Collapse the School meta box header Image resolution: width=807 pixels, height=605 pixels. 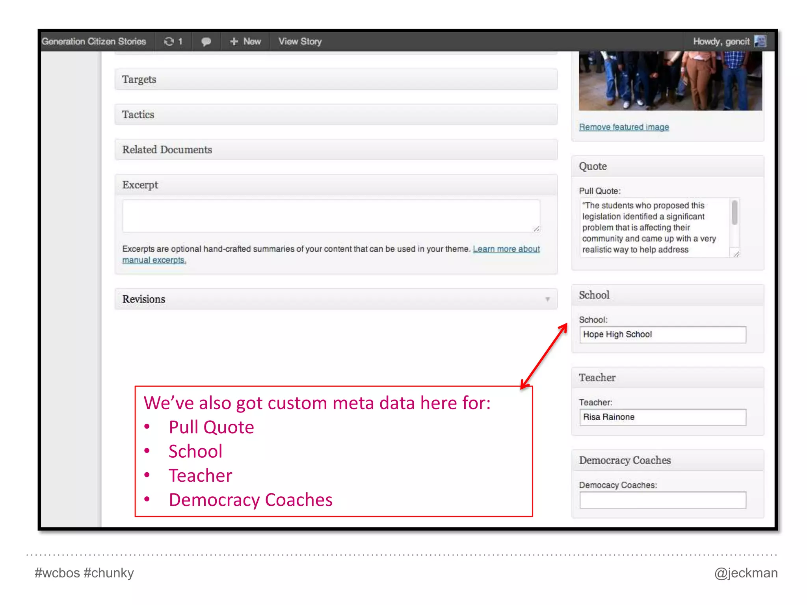(x=668, y=295)
